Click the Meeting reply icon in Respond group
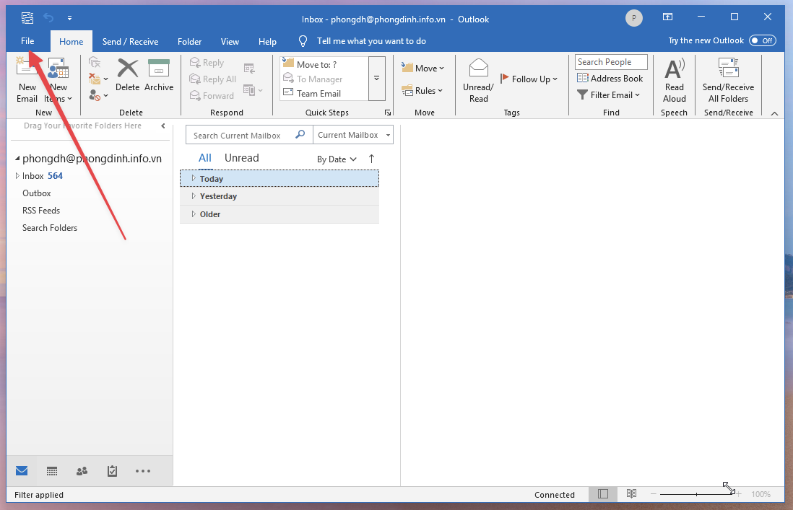 tap(249, 68)
